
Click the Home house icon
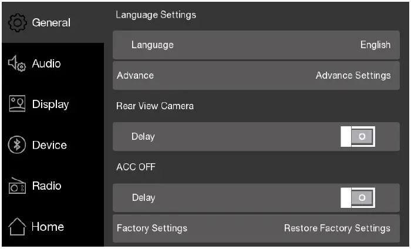17,227
